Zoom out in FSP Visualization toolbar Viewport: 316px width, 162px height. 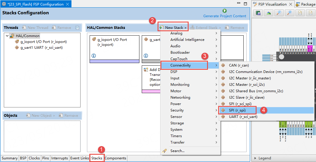click(x=279, y=13)
